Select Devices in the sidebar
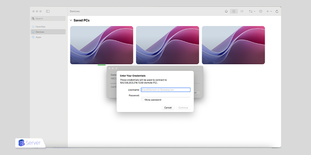311x155 pixels. (x=48, y=32)
